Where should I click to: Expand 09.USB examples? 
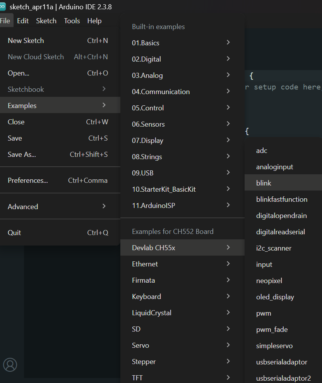pos(182,173)
